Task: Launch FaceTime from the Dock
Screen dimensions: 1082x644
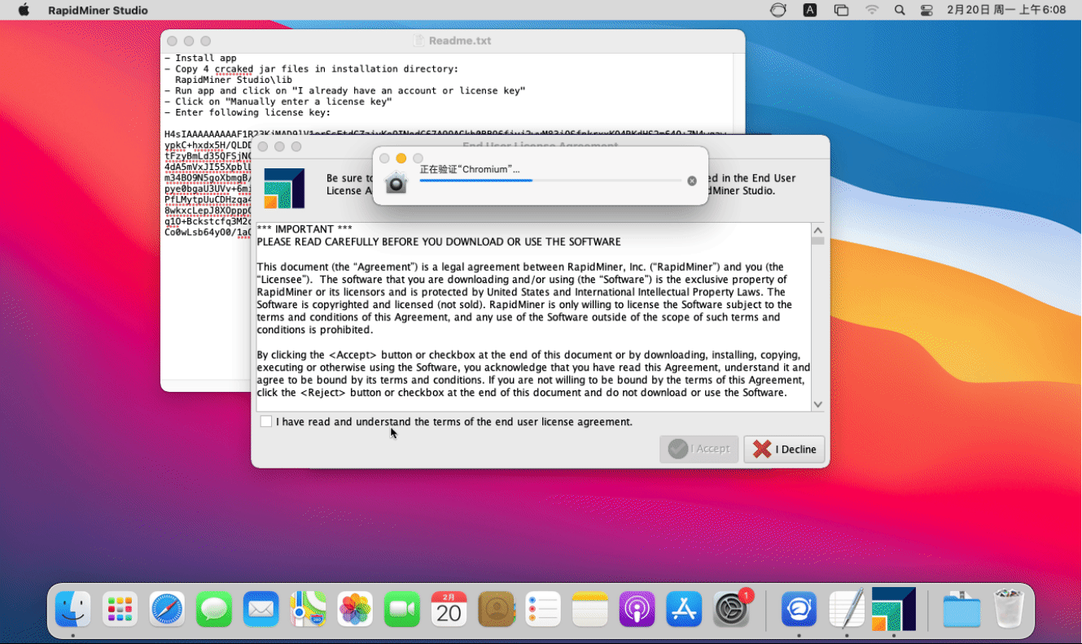Action: coord(402,609)
